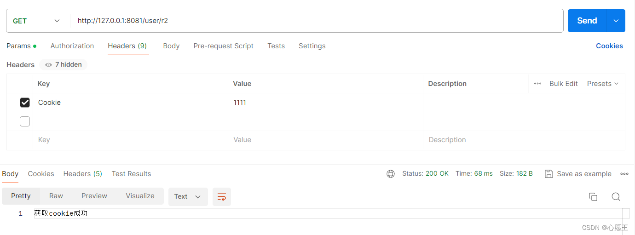Click the empty Value placeholder field

point(325,140)
